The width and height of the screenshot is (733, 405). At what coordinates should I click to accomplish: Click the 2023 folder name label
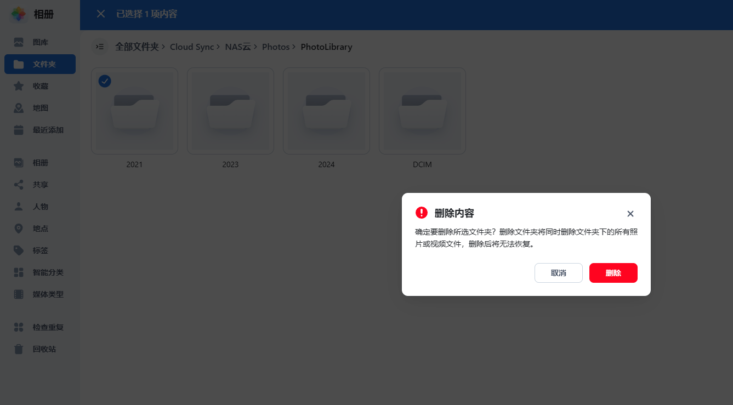pos(230,164)
